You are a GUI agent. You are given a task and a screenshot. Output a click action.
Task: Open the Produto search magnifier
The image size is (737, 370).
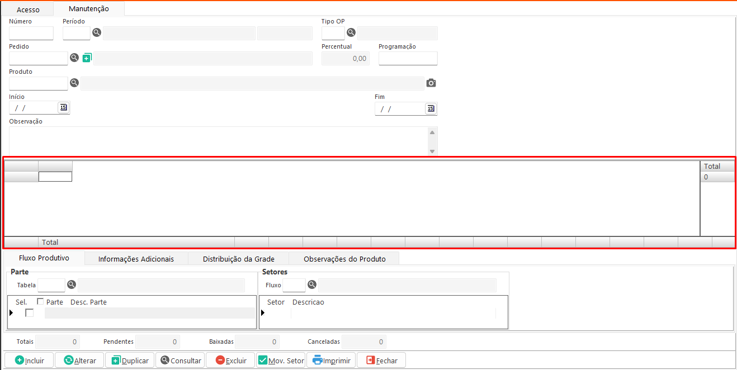(x=74, y=83)
